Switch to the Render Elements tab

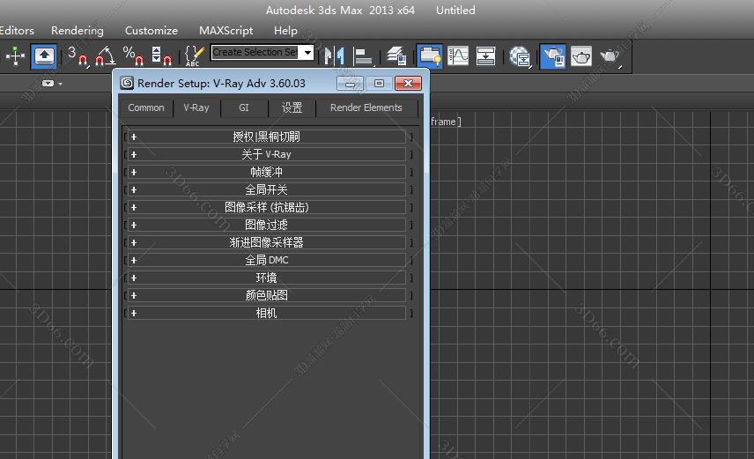[x=366, y=107]
